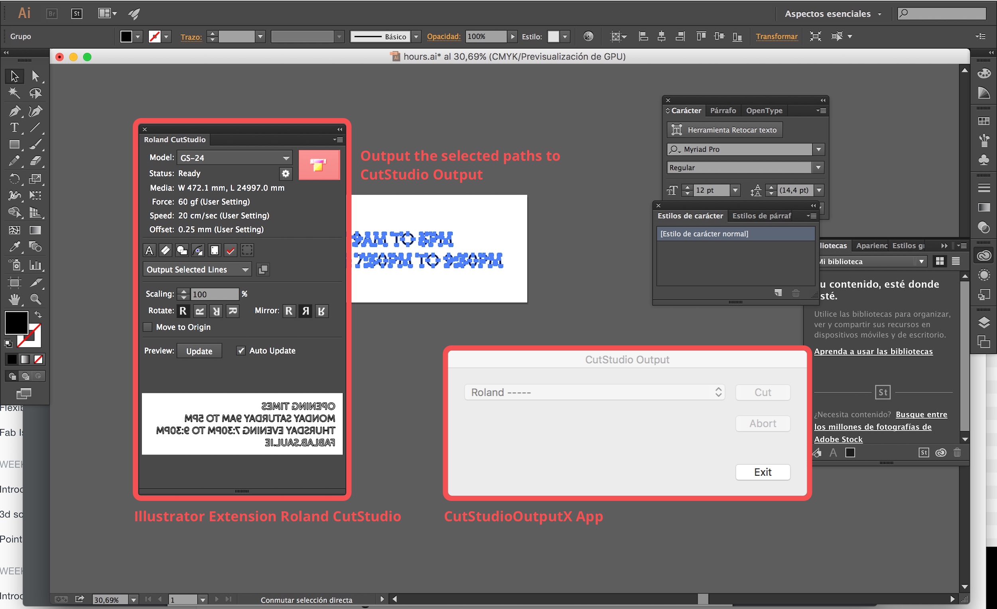The image size is (997, 609).
Task: Open the Model GS-24 dropdown
Action: point(234,158)
